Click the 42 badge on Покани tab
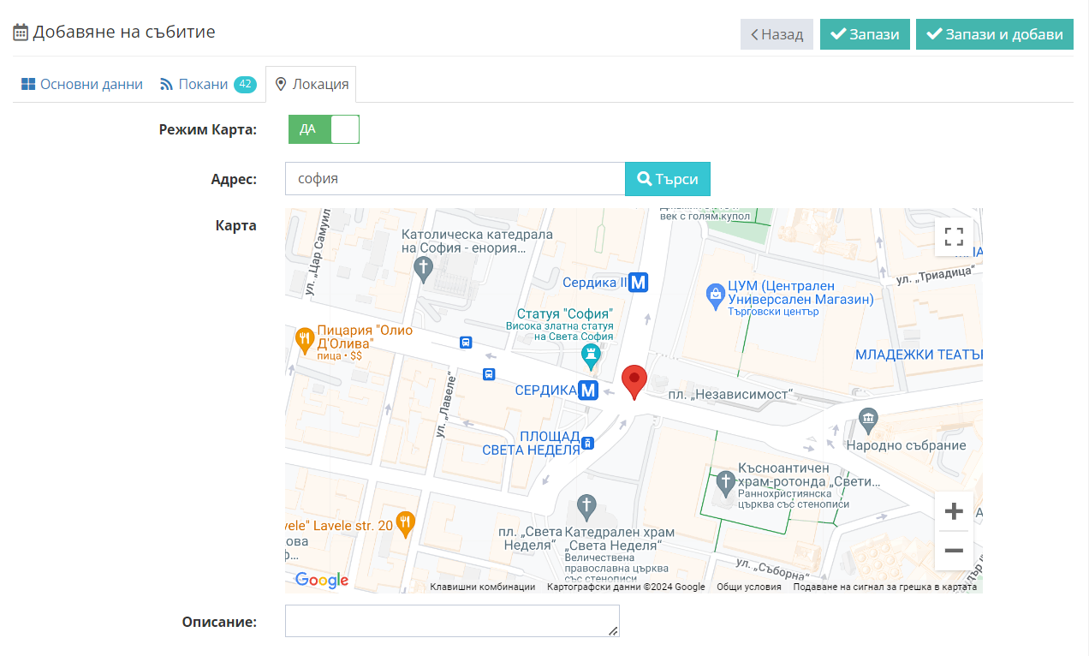This screenshot has width=1089, height=656. coord(245,84)
